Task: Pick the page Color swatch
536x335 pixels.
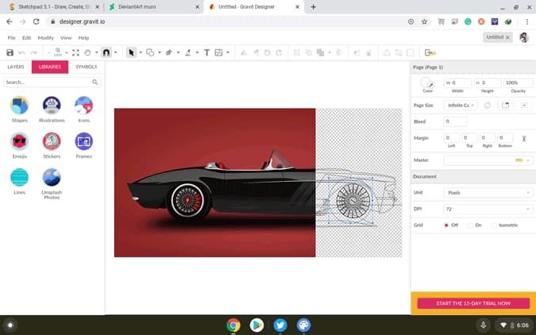Action: (426, 83)
